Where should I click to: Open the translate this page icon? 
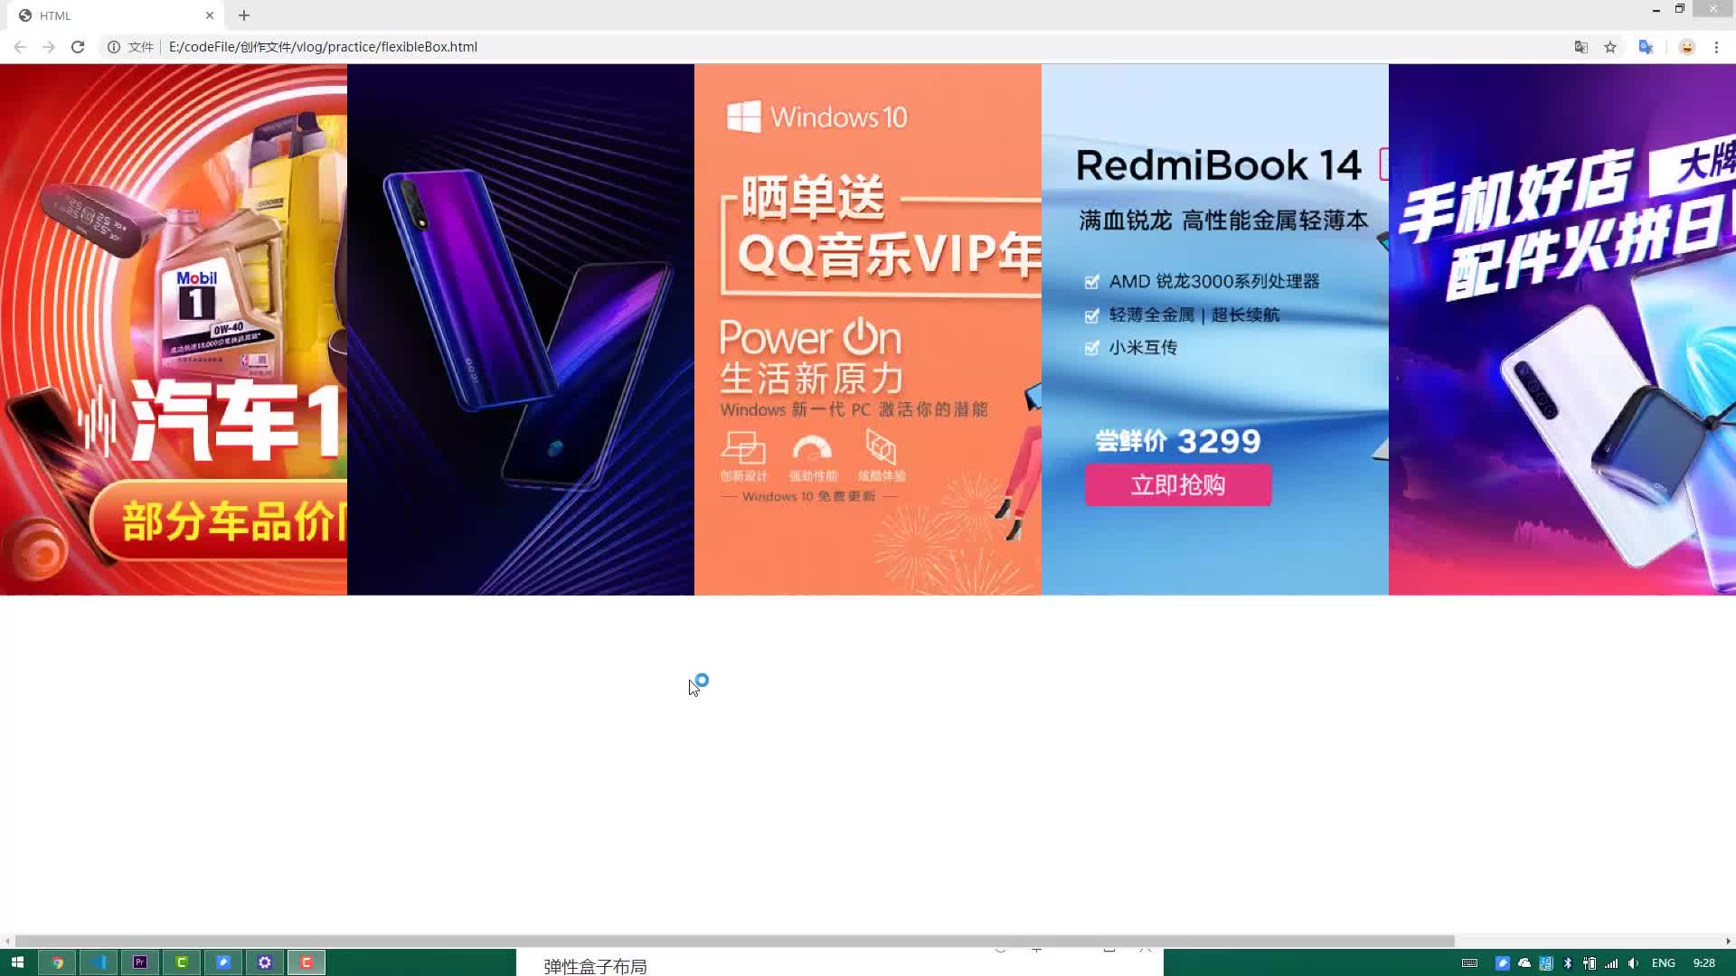1581,47
